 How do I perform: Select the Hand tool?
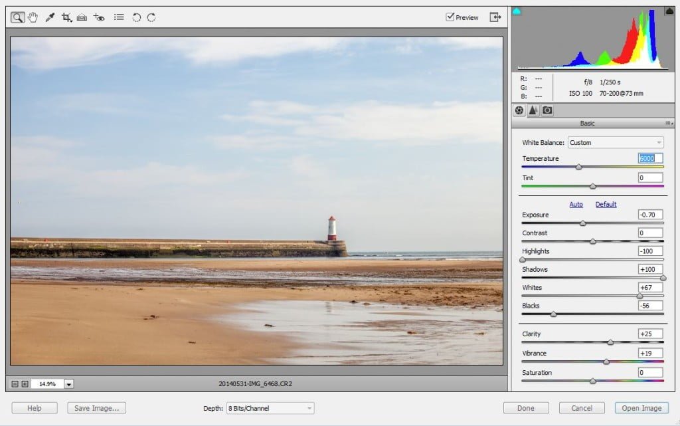click(x=33, y=17)
